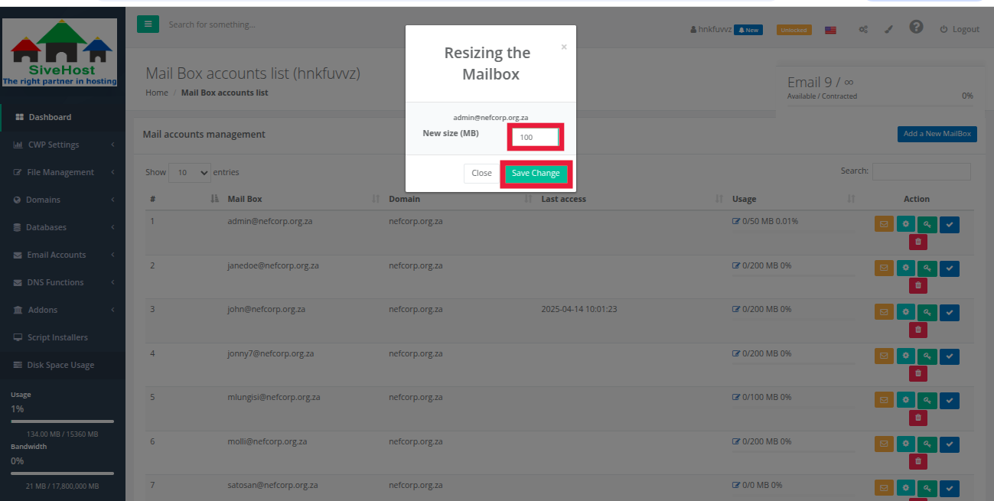Open the question mark help icon
Image resolution: width=994 pixels, height=501 pixels.
916,27
